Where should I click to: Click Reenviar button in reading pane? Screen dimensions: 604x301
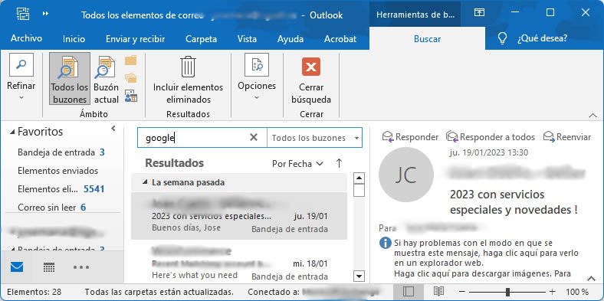coord(566,136)
